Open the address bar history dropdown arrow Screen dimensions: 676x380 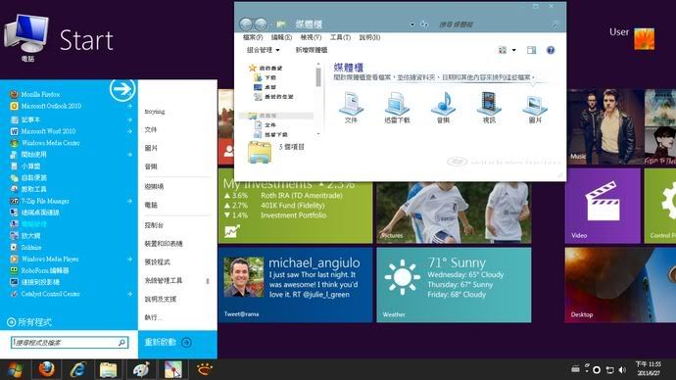[x=412, y=24]
